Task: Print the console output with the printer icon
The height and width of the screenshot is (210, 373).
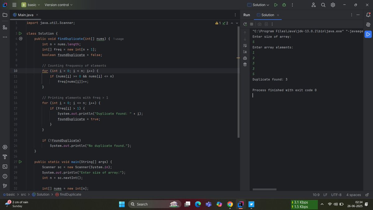Action: click(245, 58)
